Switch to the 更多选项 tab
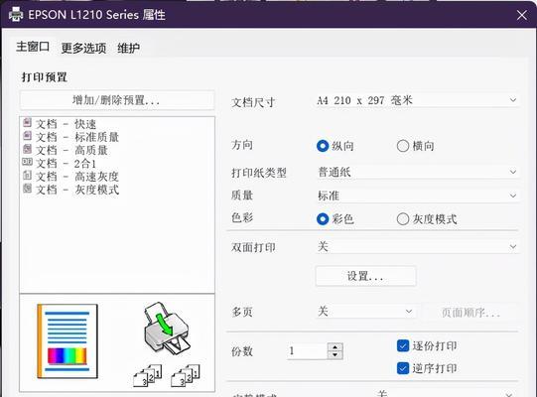Viewport: 537px width, 397px height. pos(83,48)
